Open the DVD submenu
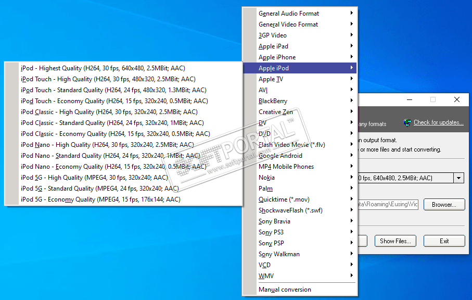 pyautogui.click(x=300, y=134)
